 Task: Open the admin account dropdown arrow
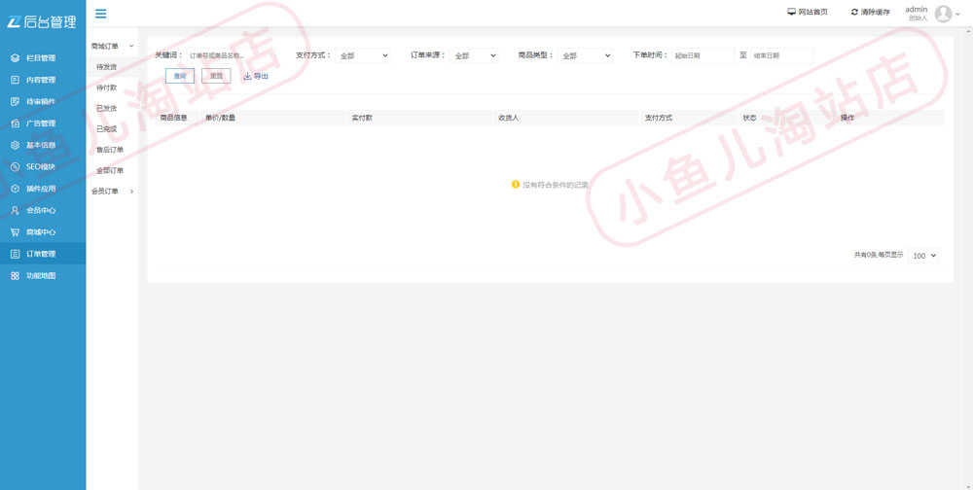[957, 15]
